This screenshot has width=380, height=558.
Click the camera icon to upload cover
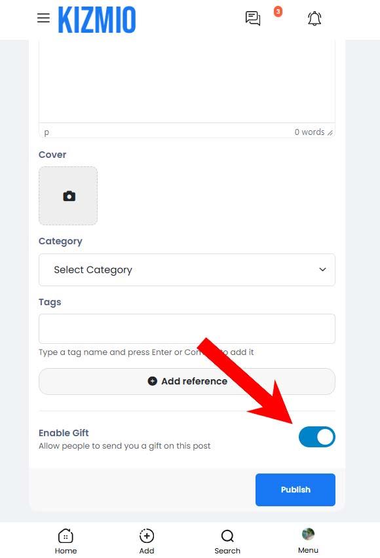(69, 196)
